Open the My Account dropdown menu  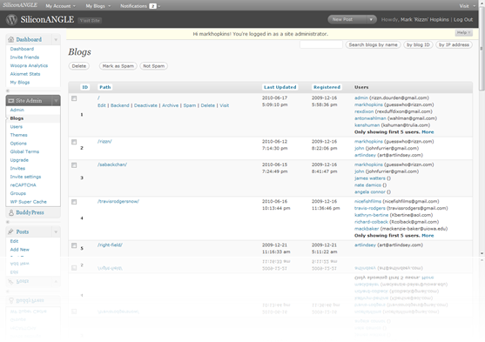click(60, 6)
